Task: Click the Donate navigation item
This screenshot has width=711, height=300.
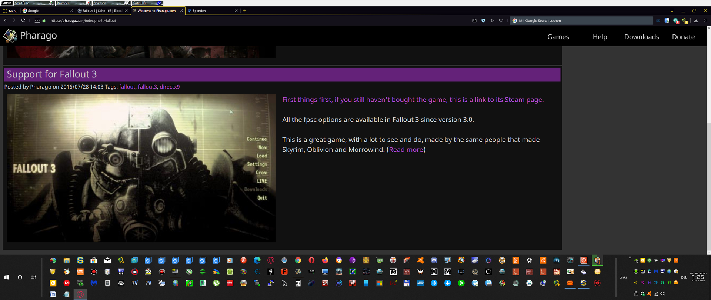Action: [x=683, y=37]
